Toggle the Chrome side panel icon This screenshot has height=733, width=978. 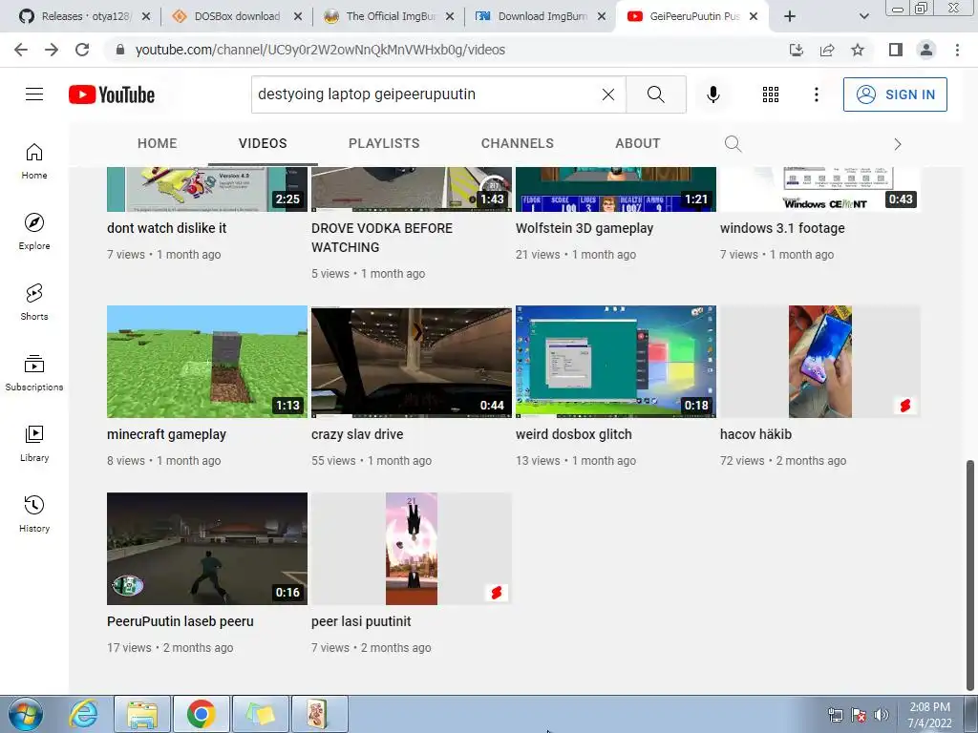point(896,50)
